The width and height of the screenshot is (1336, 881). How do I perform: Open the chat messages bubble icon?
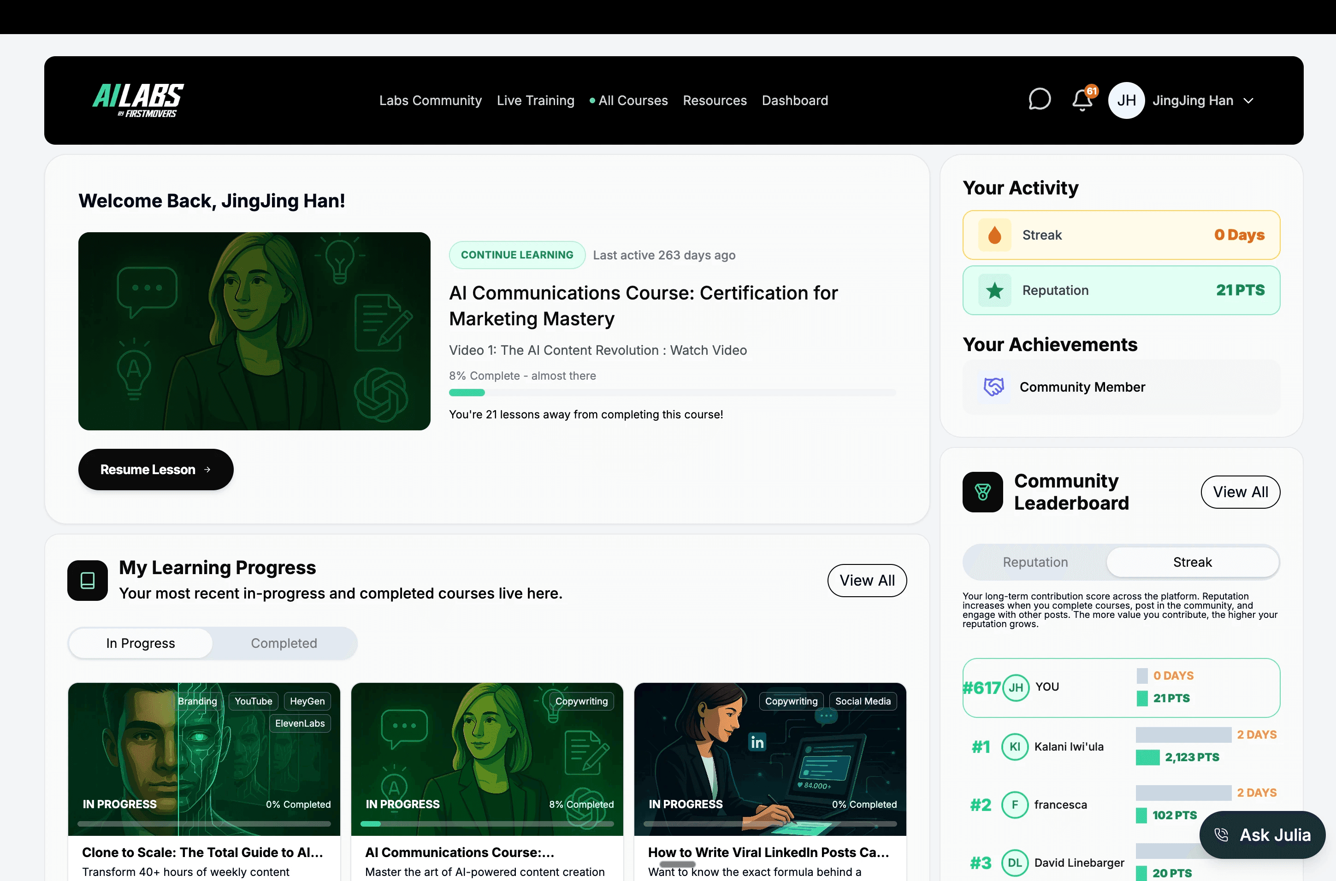(x=1039, y=100)
